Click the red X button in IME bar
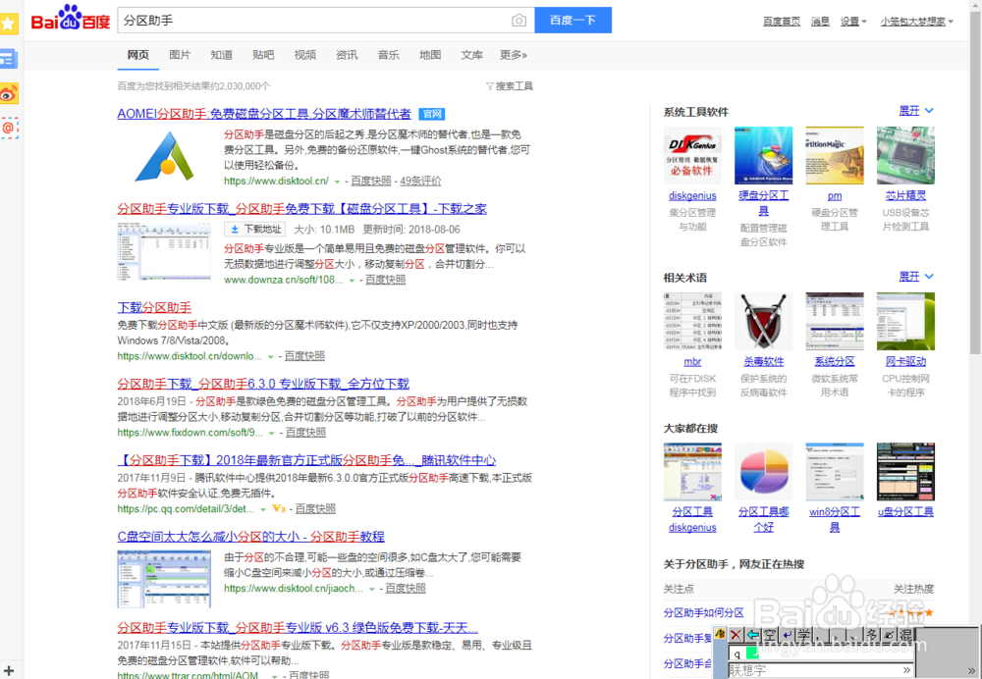 (x=736, y=635)
